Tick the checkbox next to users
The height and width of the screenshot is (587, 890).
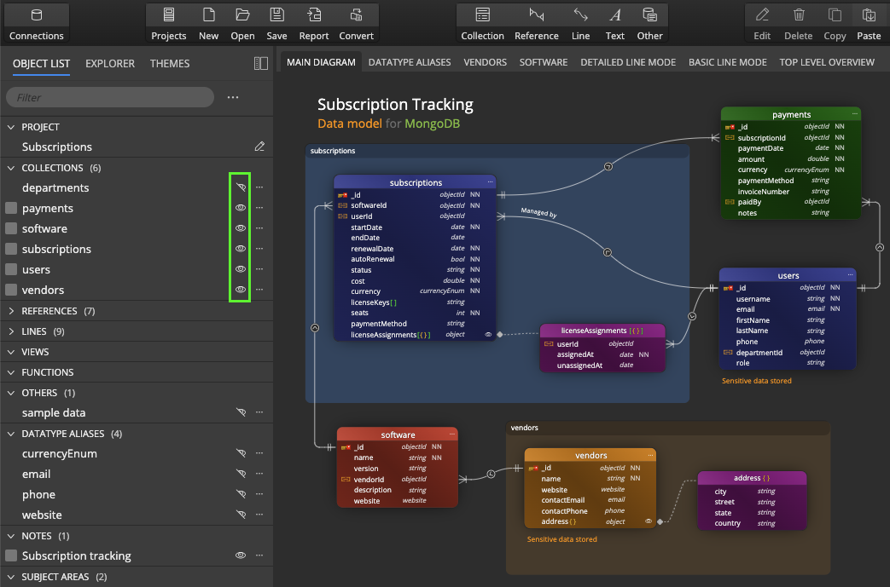pyautogui.click(x=11, y=269)
